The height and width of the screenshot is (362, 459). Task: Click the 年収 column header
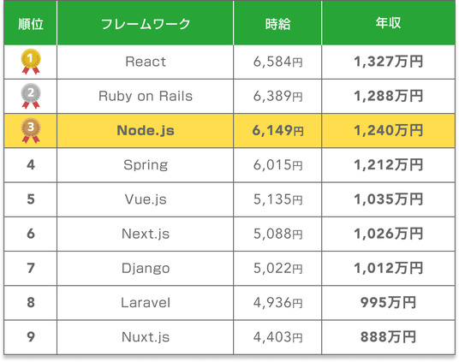[x=388, y=23]
